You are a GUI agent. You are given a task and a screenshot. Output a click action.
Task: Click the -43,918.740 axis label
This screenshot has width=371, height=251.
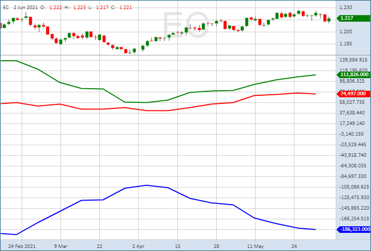tap(353, 155)
